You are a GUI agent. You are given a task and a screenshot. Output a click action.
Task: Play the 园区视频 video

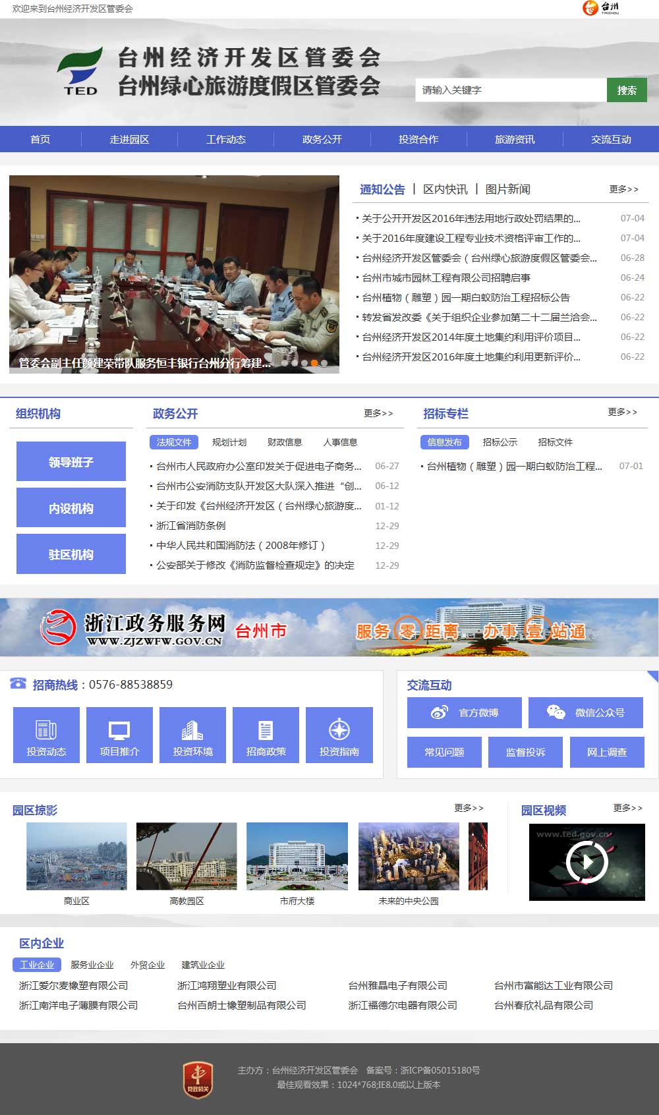pyautogui.click(x=587, y=861)
